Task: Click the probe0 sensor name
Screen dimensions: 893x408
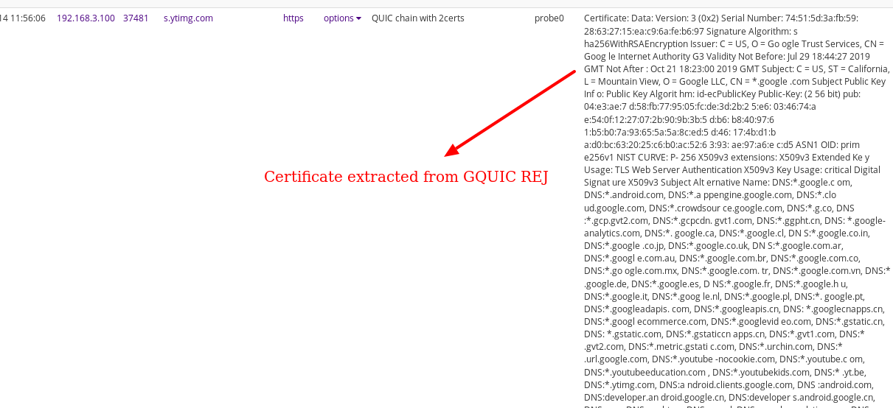Action: point(549,18)
